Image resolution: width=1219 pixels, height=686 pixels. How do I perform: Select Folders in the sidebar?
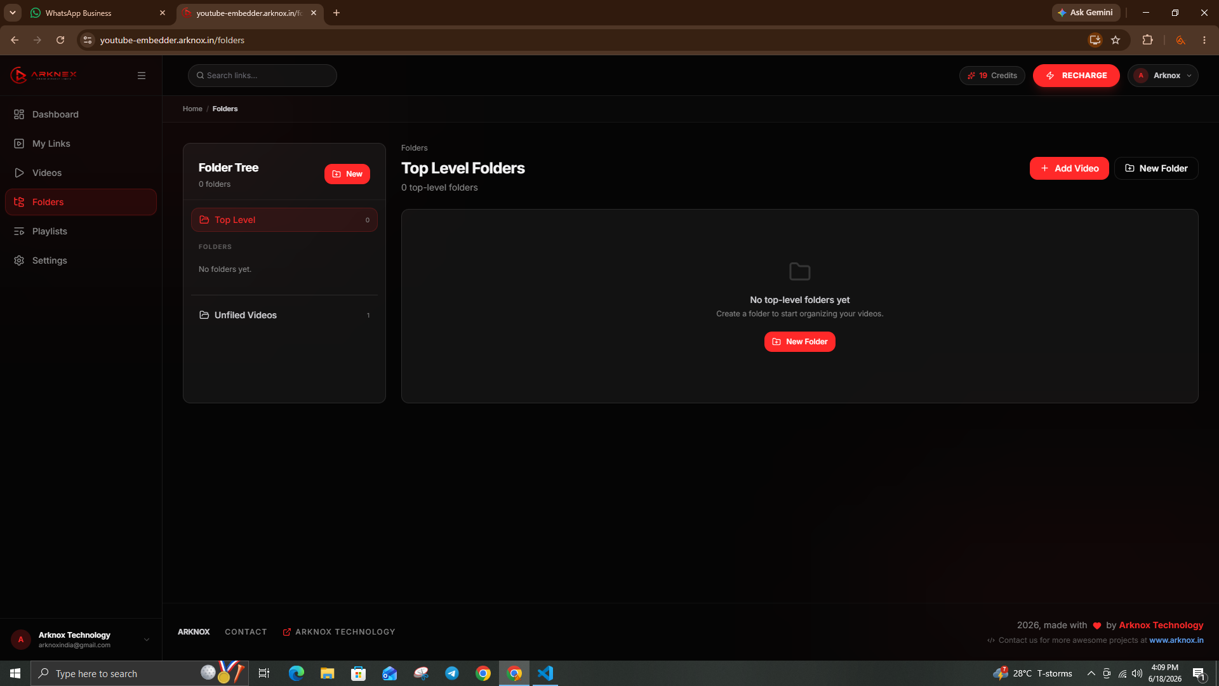point(81,202)
